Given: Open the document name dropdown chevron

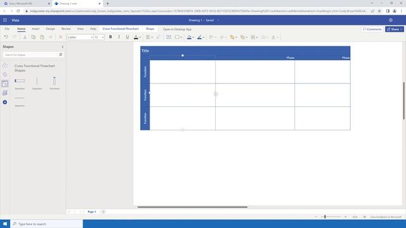Looking at the screenshot, I should coord(218,20).
